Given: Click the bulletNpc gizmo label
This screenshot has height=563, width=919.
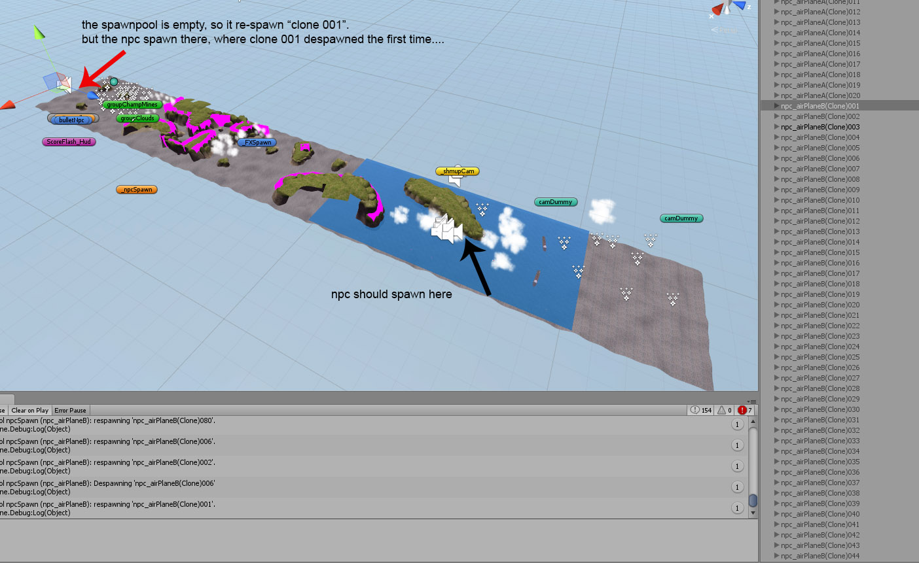Looking at the screenshot, I should pyautogui.click(x=72, y=118).
